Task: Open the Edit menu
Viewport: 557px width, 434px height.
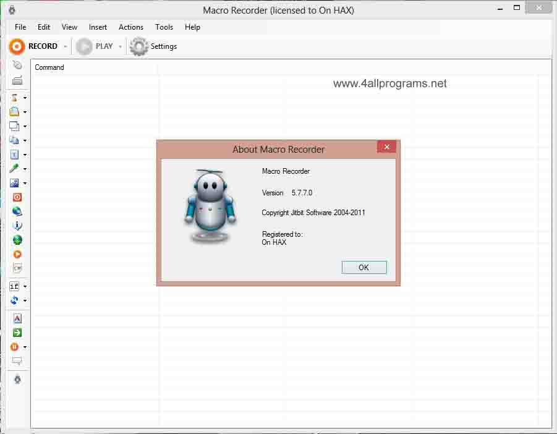Action: pos(44,27)
